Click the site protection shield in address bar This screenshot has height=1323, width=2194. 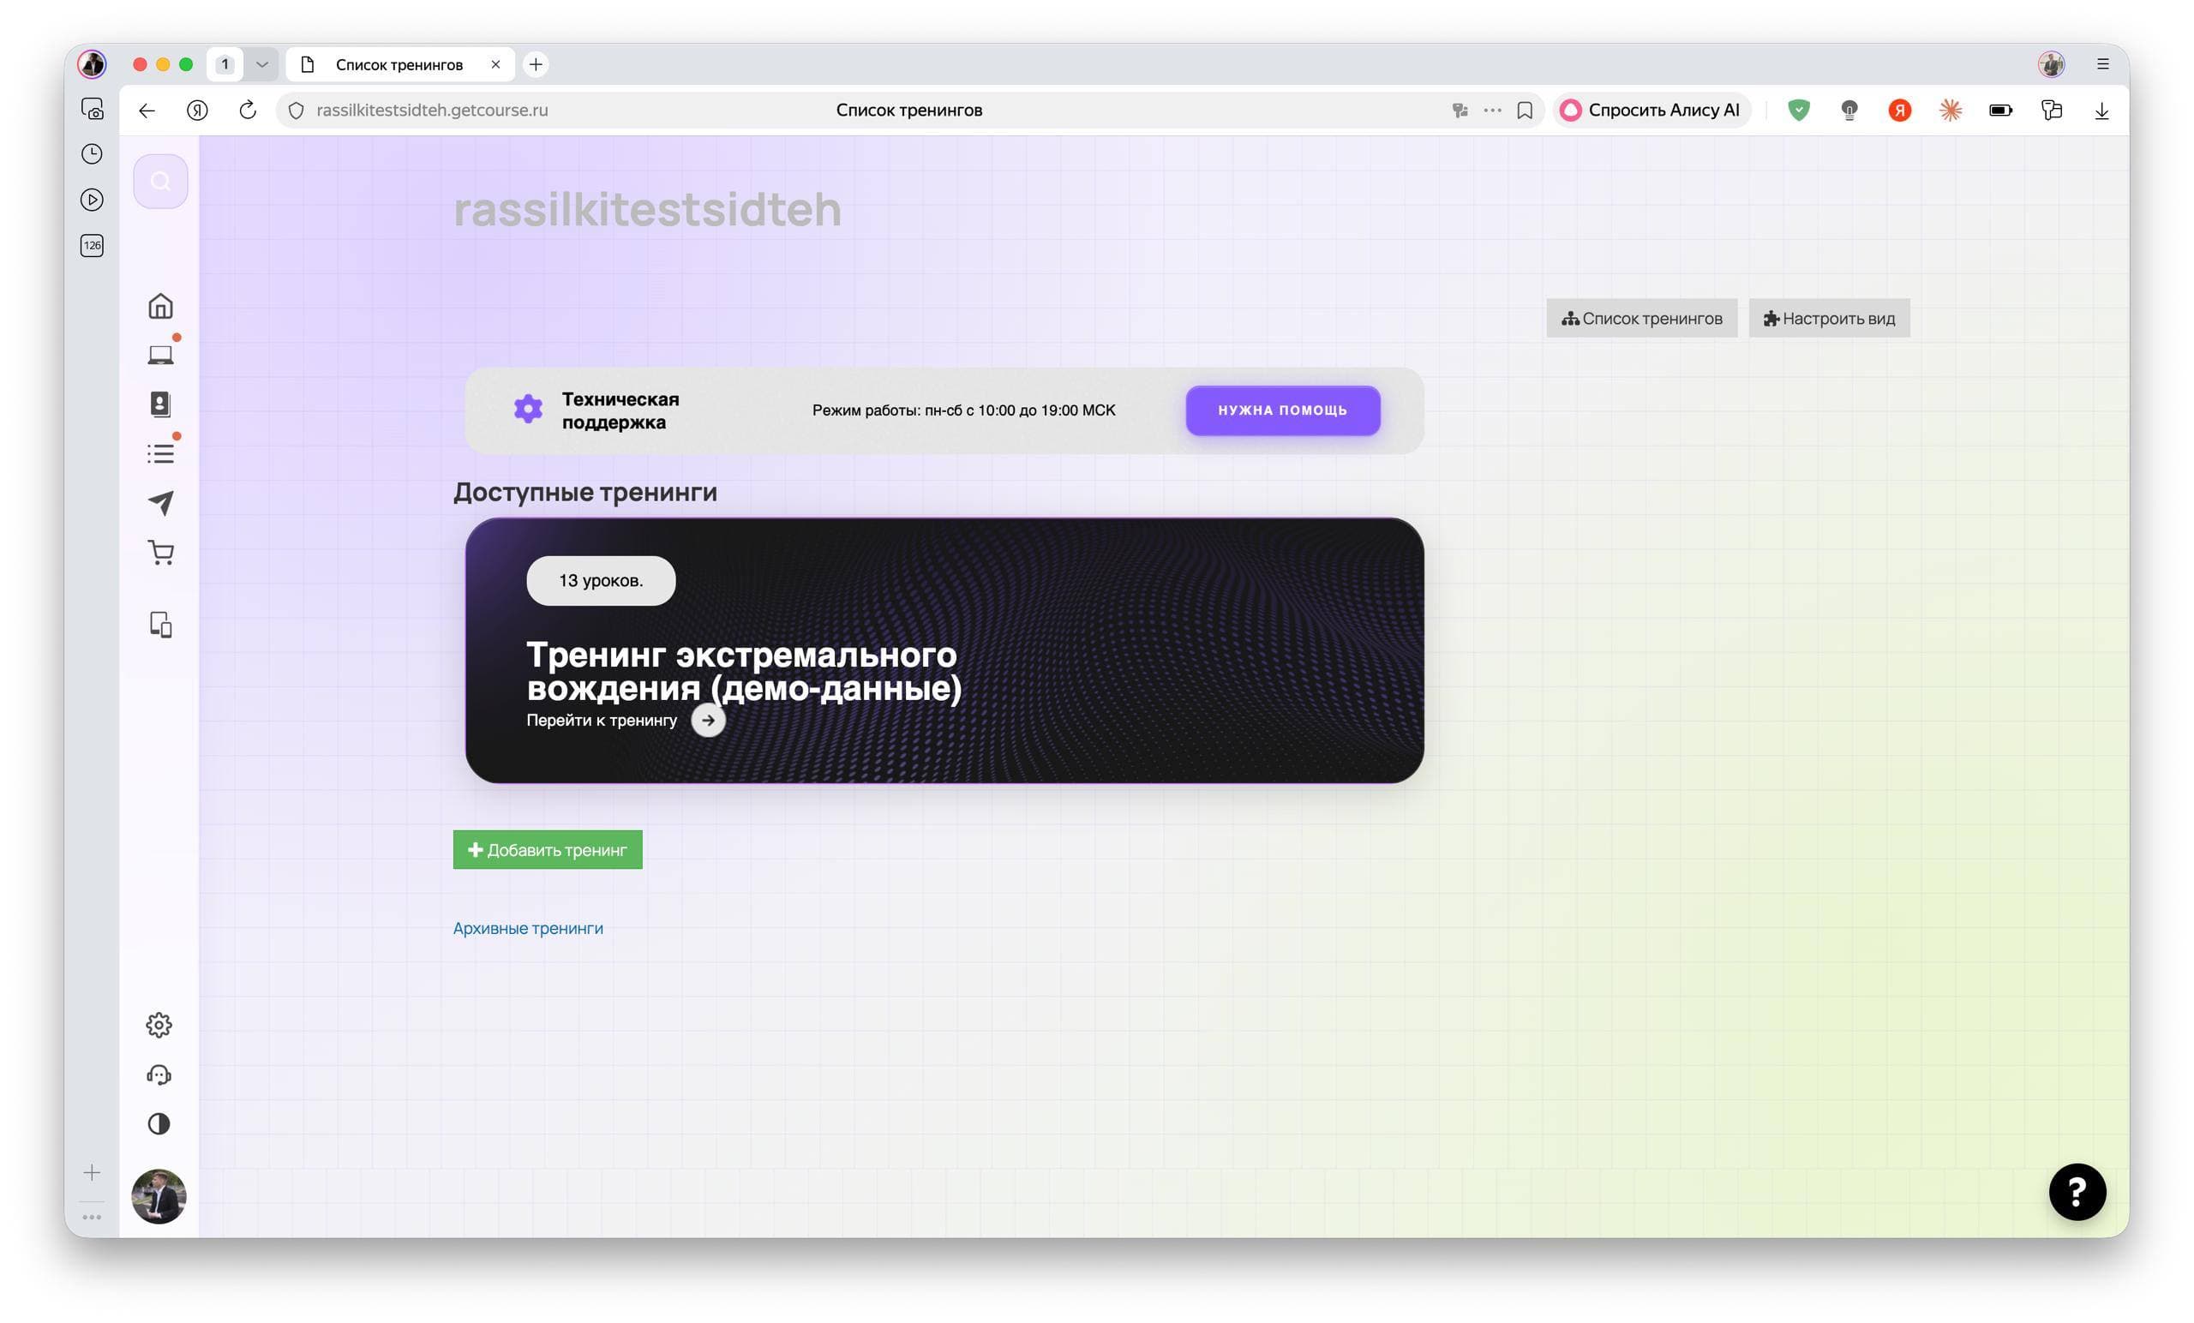[x=297, y=111]
